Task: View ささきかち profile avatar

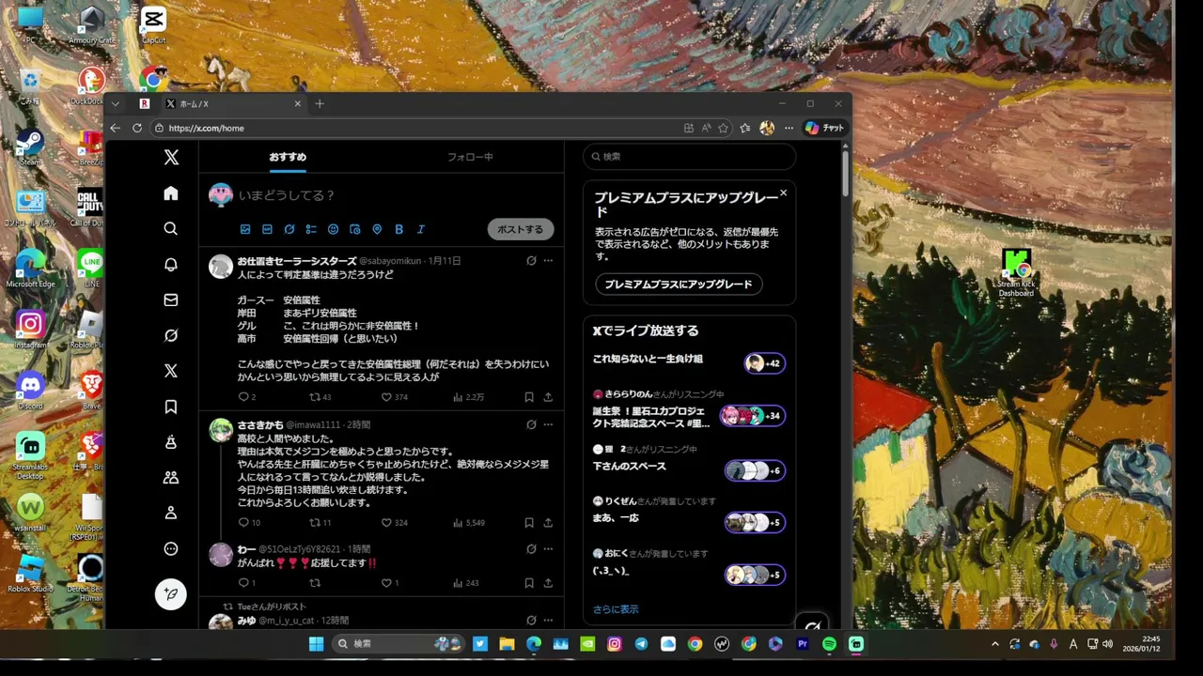Action: pos(221,431)
